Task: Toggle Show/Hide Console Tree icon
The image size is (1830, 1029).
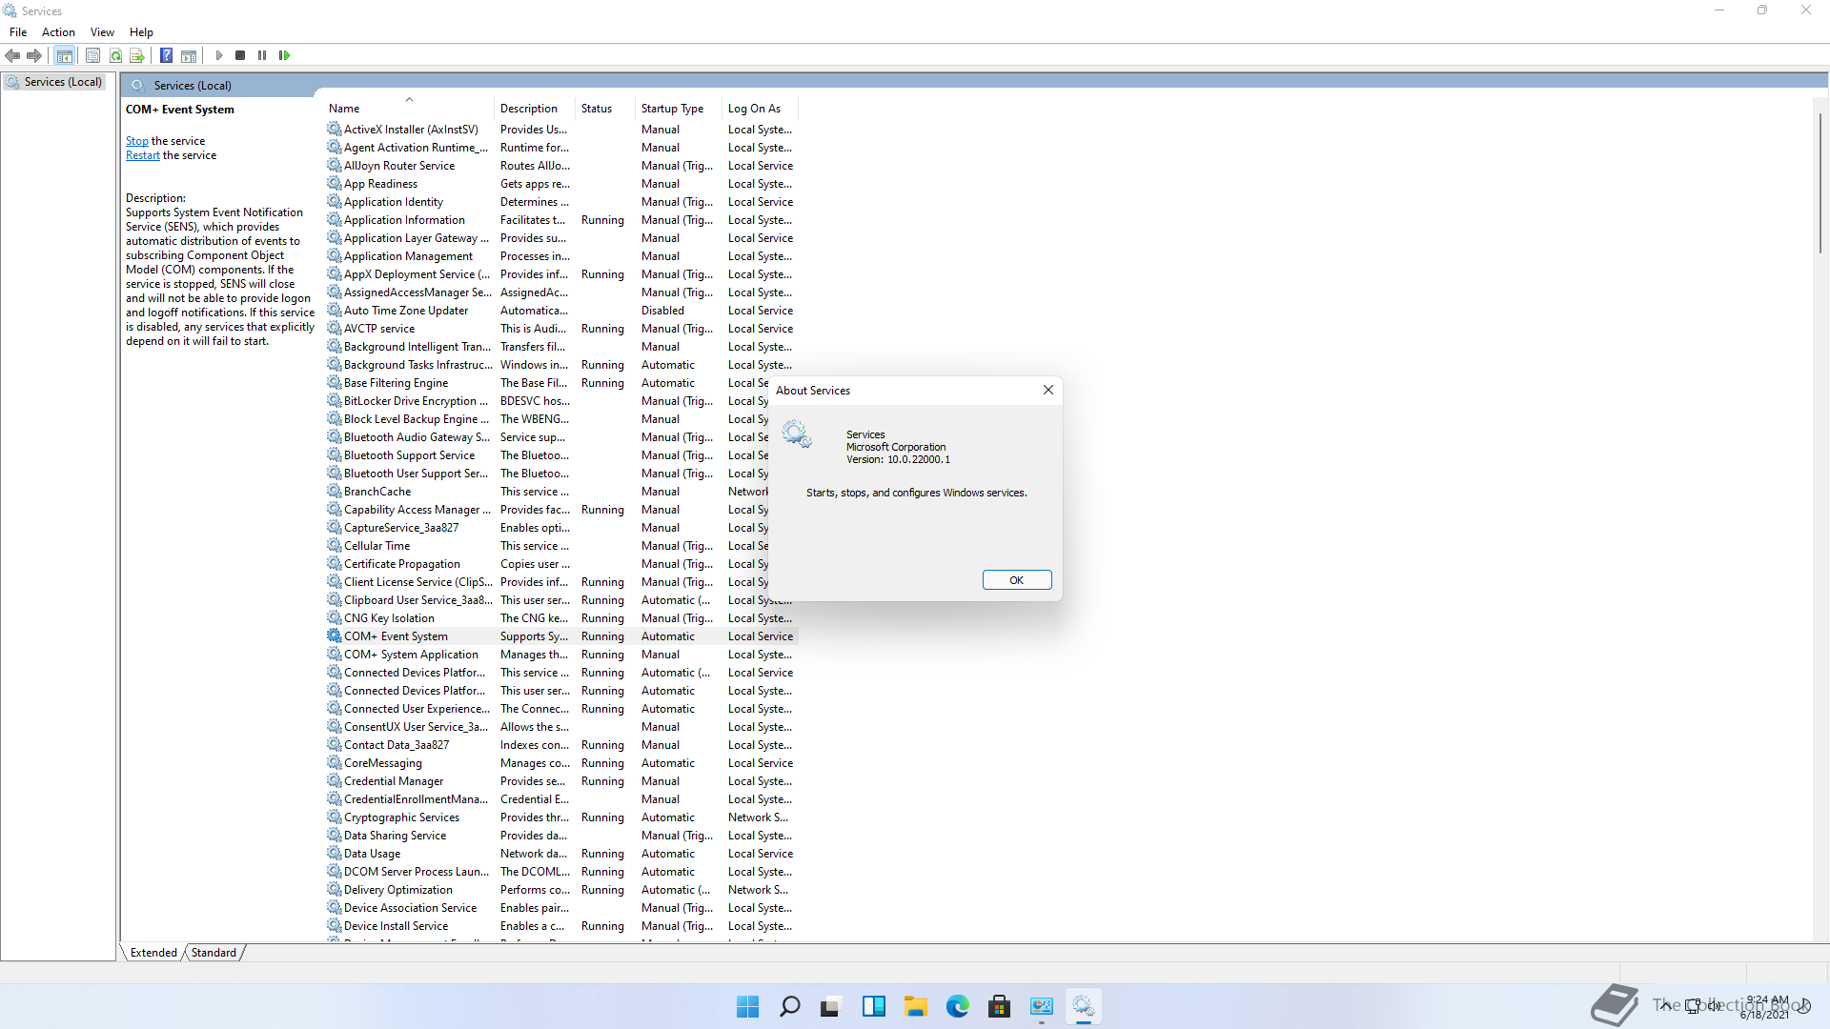Action: (x=65, y=55)
